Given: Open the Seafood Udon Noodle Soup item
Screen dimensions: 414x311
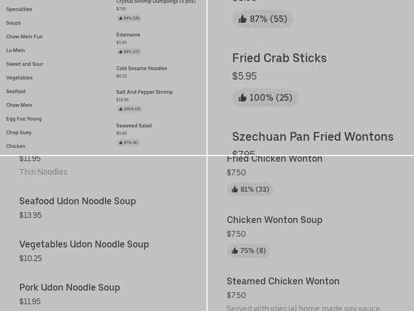Looking at the screenshot, I should pyautogui.click(x=78, y=201).
